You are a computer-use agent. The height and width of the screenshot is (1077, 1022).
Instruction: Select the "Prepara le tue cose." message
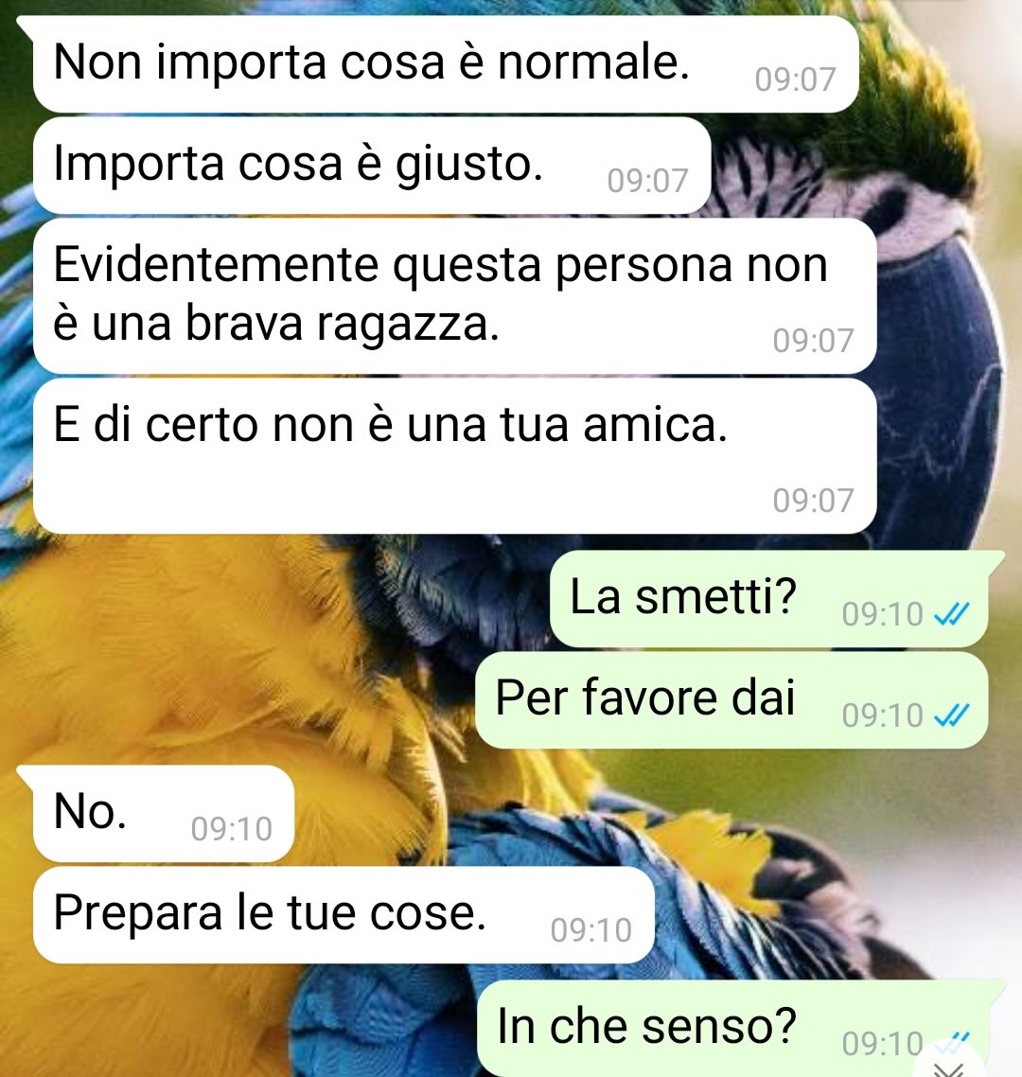344,915
